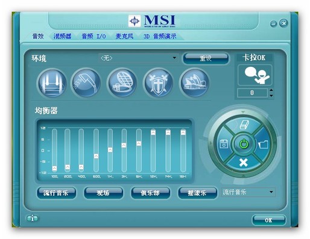Click the floppy disk save preset icon
The image size is (310, 239).
[224, 144]
